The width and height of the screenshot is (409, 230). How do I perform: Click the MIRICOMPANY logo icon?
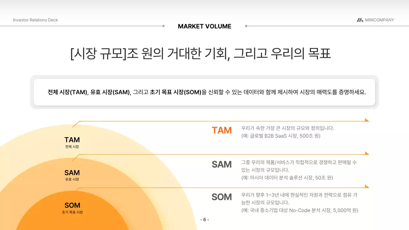click(x=360, y=20)
